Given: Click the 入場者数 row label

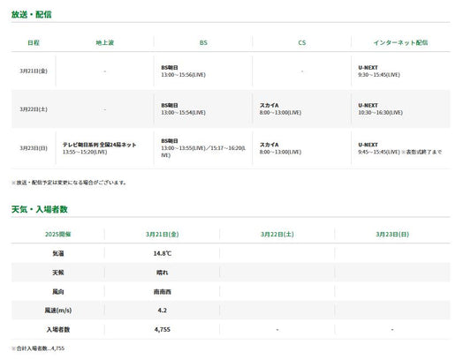Looking at the screenshot, I should point(58,329).
